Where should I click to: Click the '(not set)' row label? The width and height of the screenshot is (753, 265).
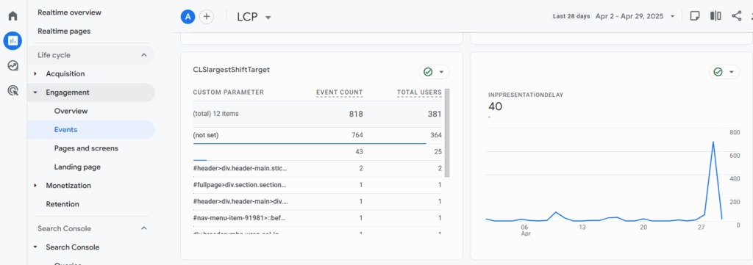(x=206, y=135)
